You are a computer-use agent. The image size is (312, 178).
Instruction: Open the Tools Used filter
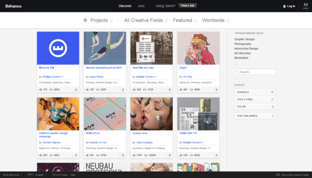(x=255, y=100)
